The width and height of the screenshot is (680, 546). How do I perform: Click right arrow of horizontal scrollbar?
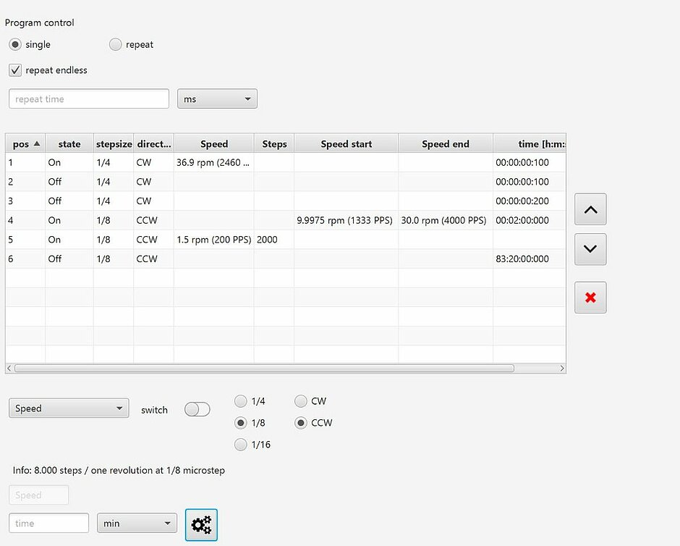coord(562,369)
